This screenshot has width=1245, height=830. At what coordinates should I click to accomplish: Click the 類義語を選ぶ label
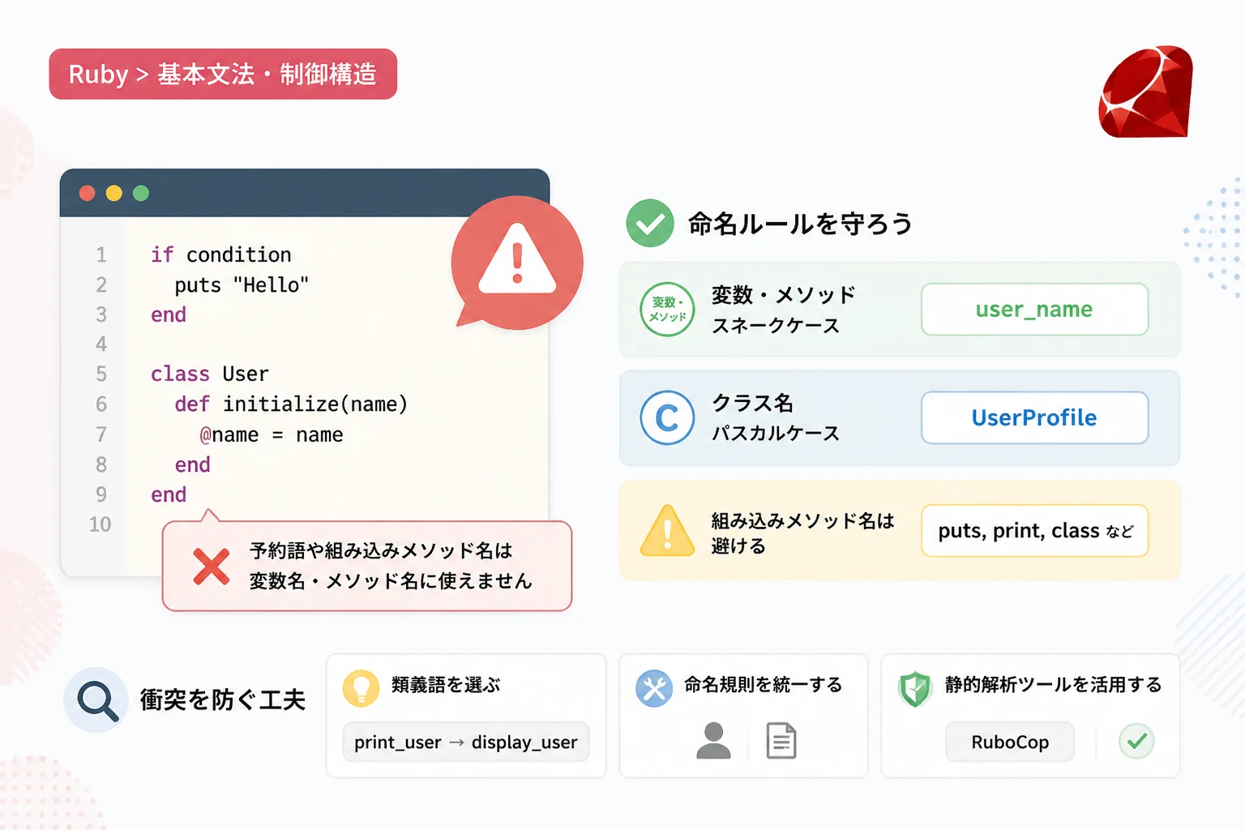click(446, 685)
